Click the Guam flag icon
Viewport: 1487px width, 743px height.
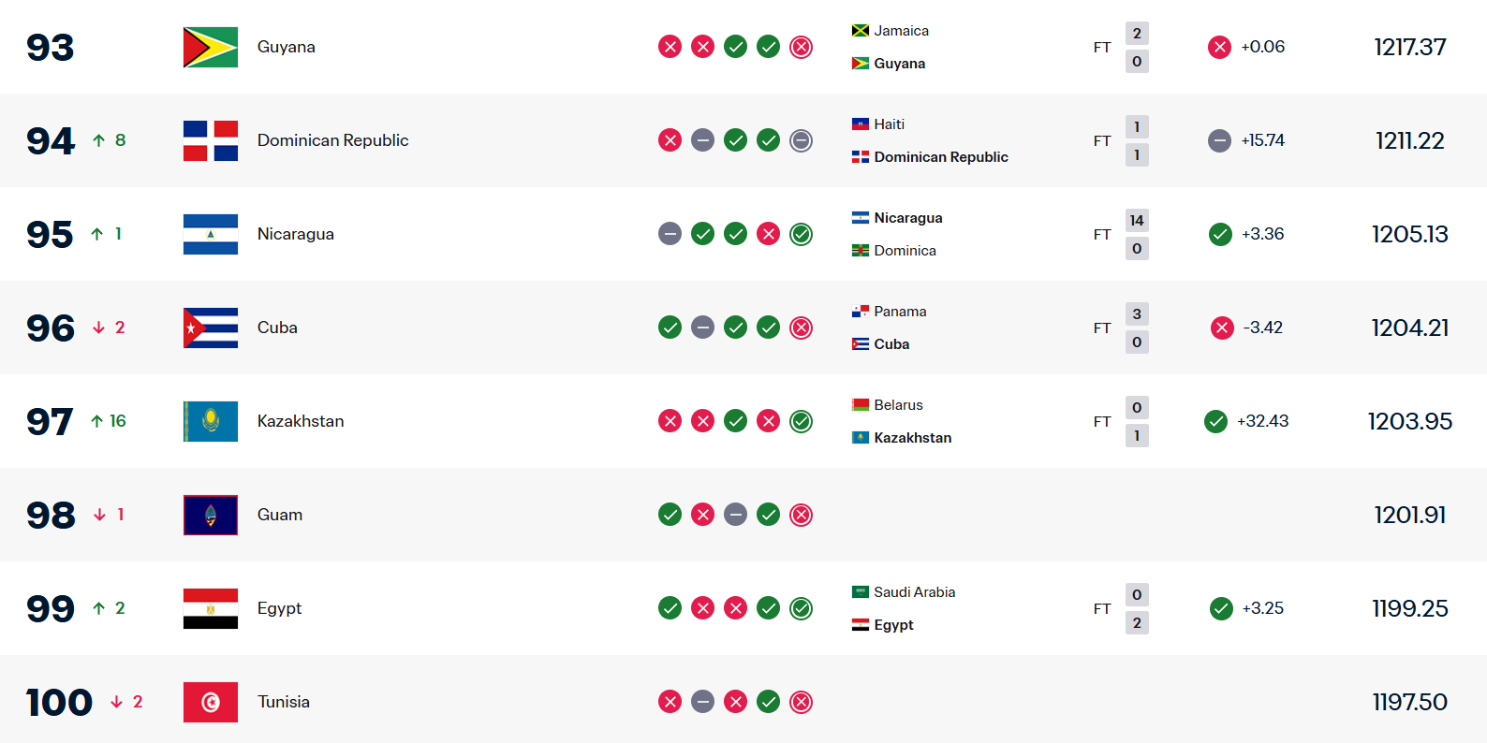[210, 515]
